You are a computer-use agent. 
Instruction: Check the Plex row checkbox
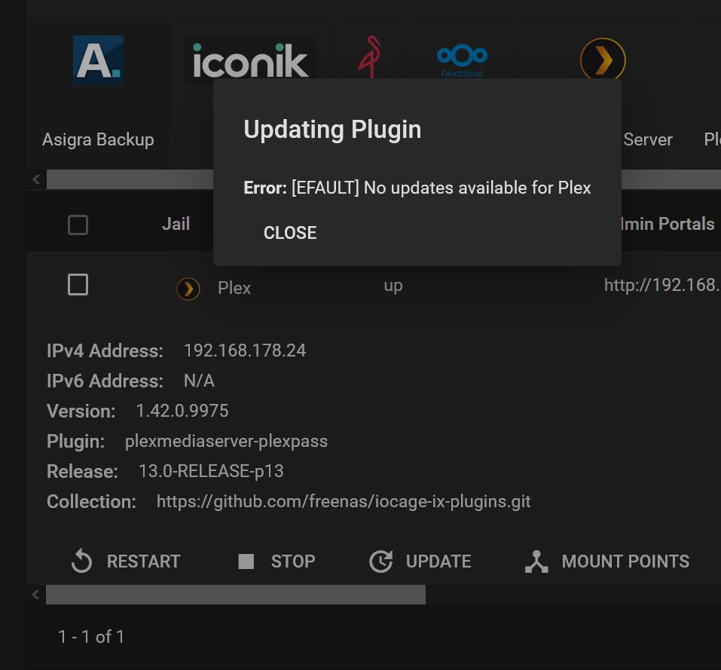click(78, 285)
